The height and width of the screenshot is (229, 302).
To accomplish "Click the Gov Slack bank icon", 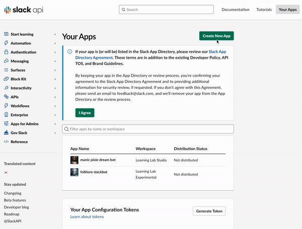I will 6,133.
